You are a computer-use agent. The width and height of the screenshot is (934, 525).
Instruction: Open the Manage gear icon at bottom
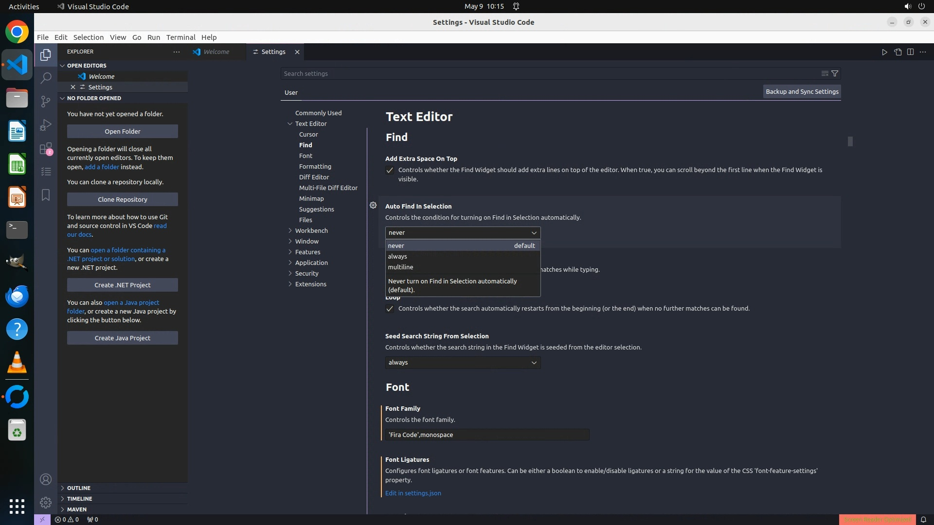[x=46, y=502]
